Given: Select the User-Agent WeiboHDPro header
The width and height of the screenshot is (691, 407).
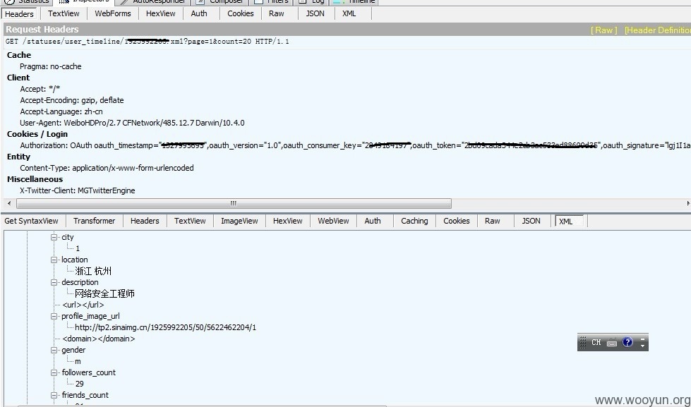Looking at the screenshot, I should pyautogui.click(x=132, y=123).
